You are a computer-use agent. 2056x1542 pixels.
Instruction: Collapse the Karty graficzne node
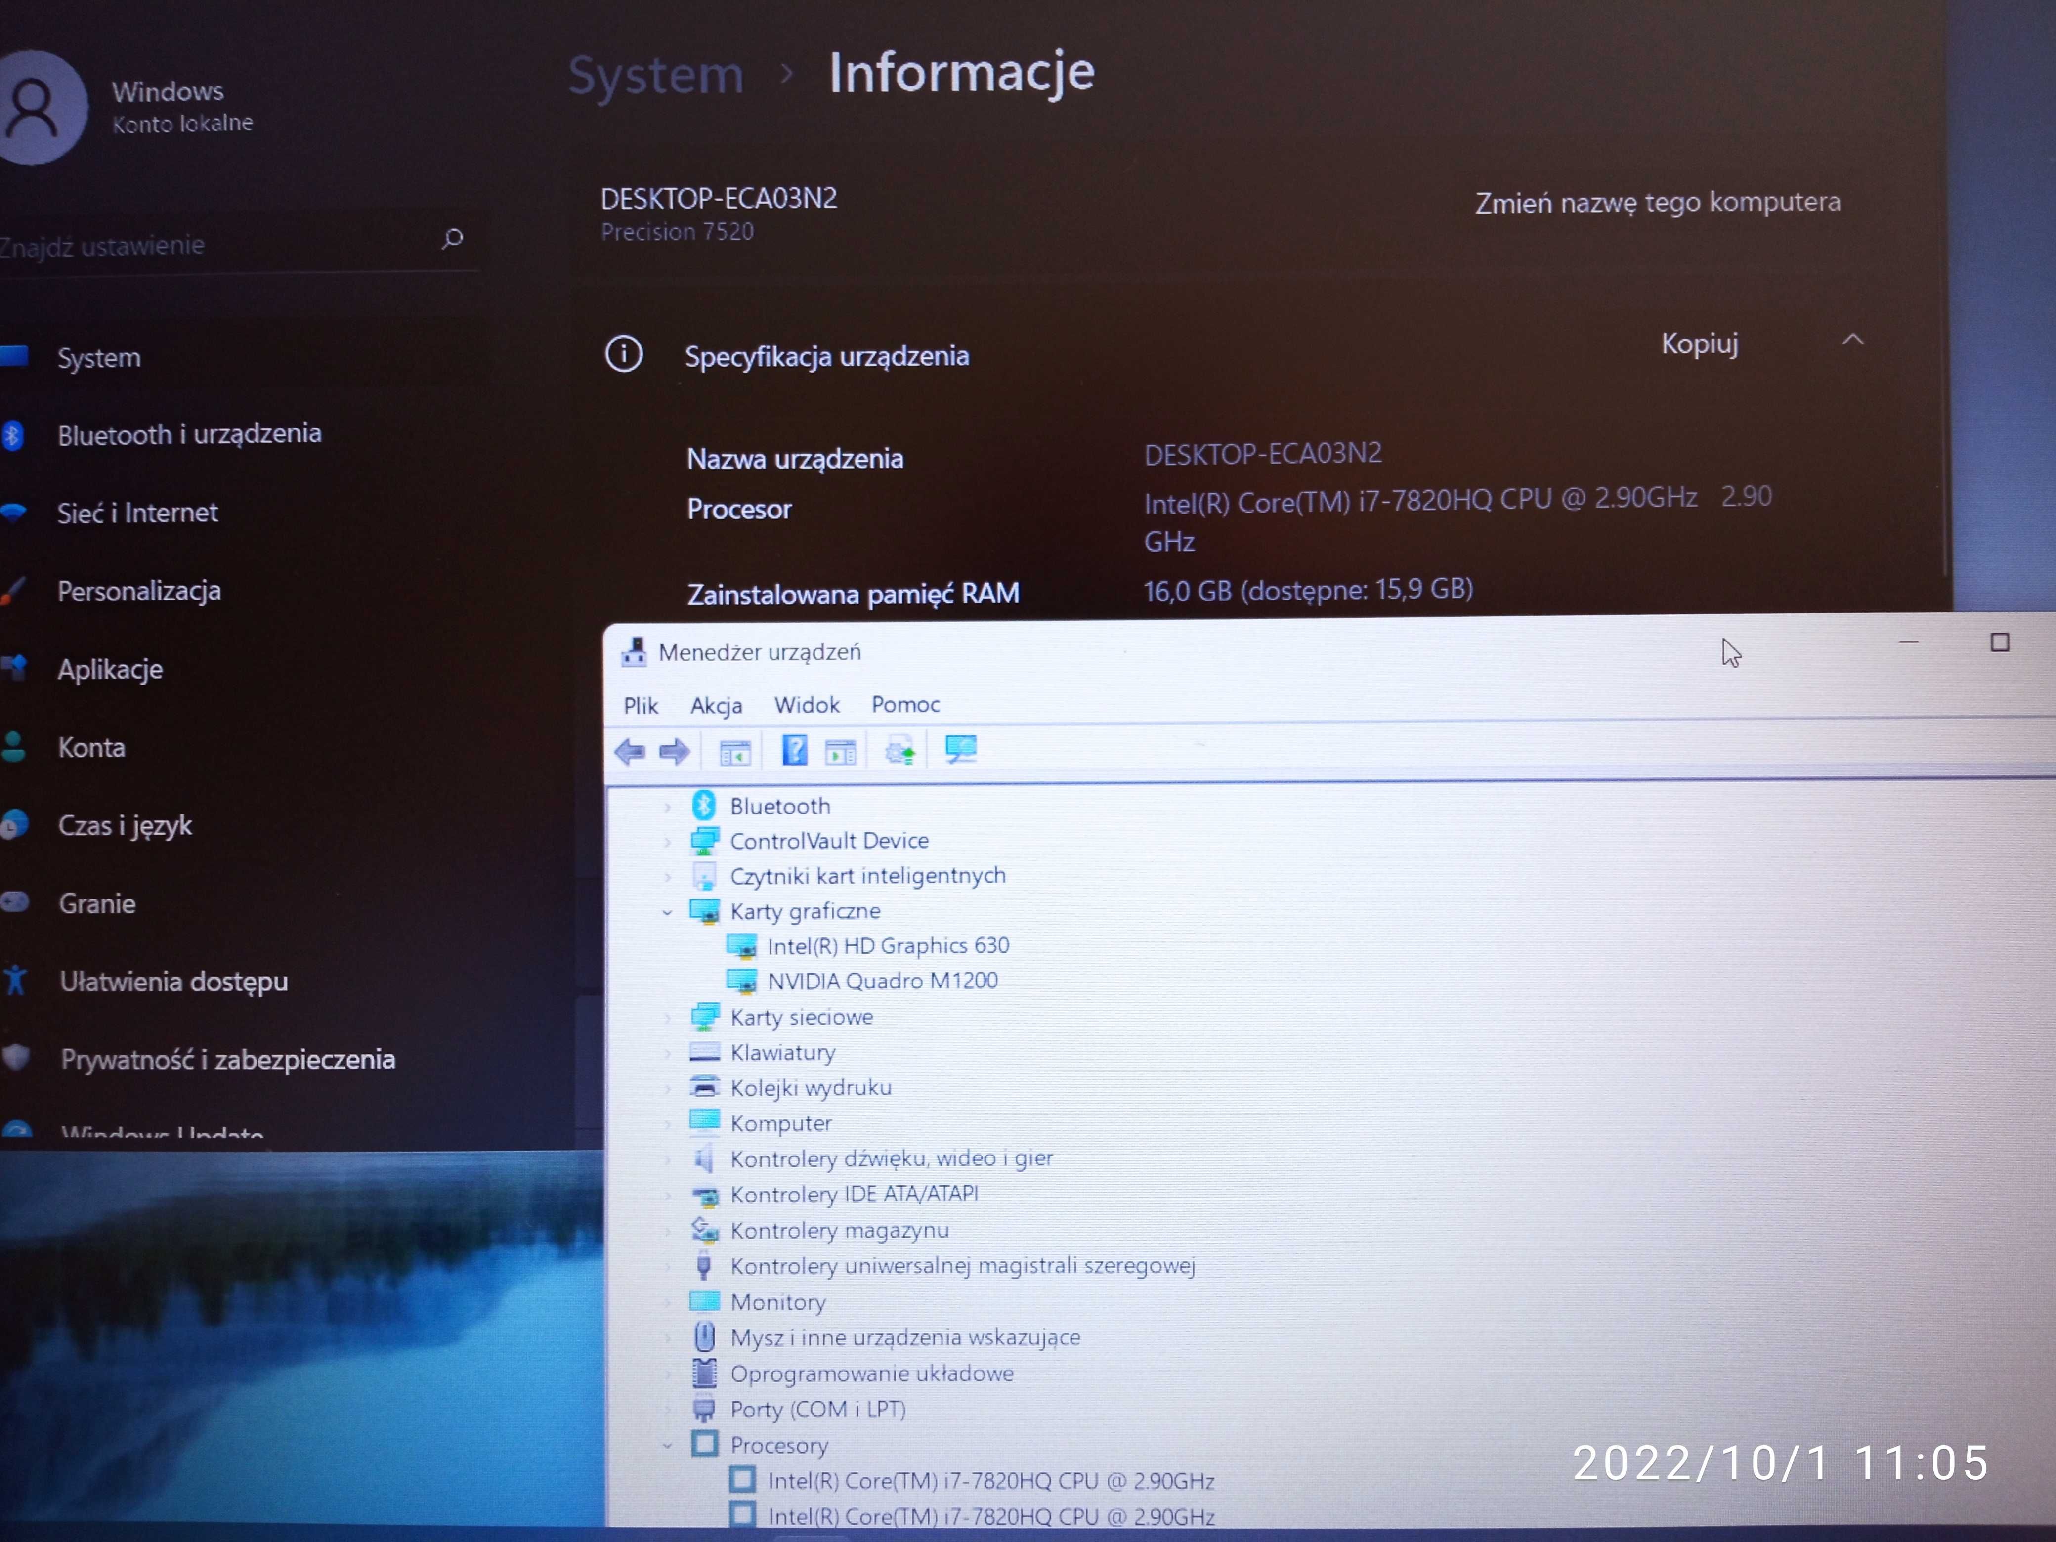pos(667,913)
